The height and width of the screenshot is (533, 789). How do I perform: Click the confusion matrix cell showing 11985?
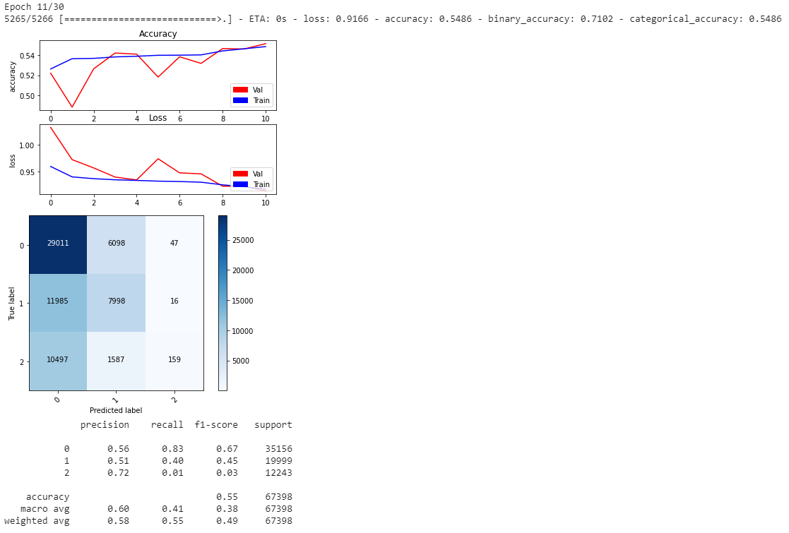[x=58, y=303]
